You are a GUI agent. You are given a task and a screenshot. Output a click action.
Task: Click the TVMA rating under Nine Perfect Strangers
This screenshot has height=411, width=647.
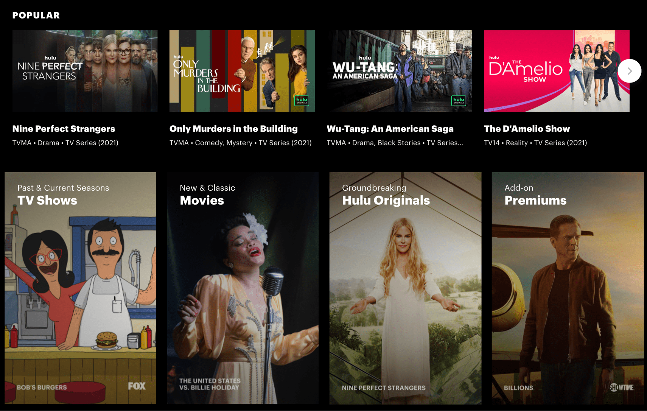[22, 143]
